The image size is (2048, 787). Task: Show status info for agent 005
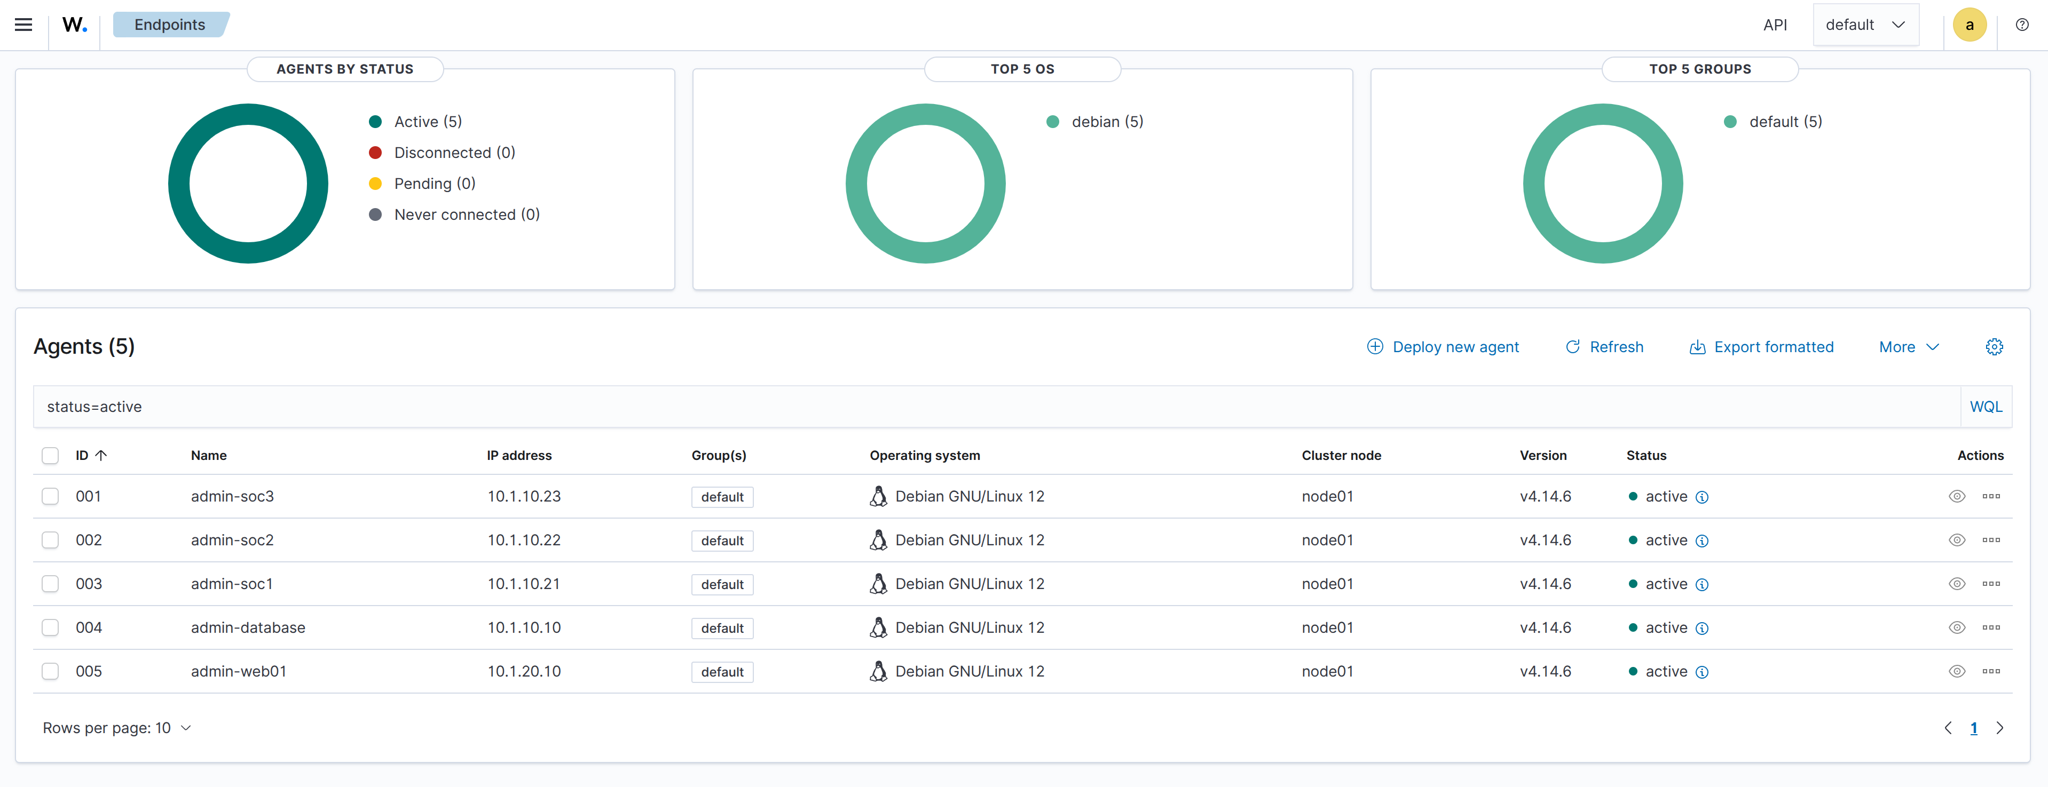tap(1702, 672)
